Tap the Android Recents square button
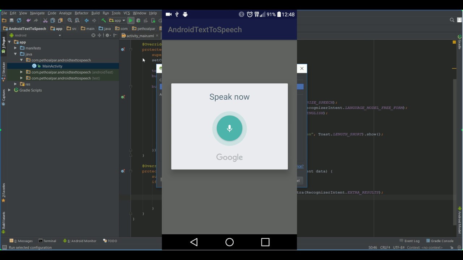Screen dimensions: 463x260 (265, 242)
